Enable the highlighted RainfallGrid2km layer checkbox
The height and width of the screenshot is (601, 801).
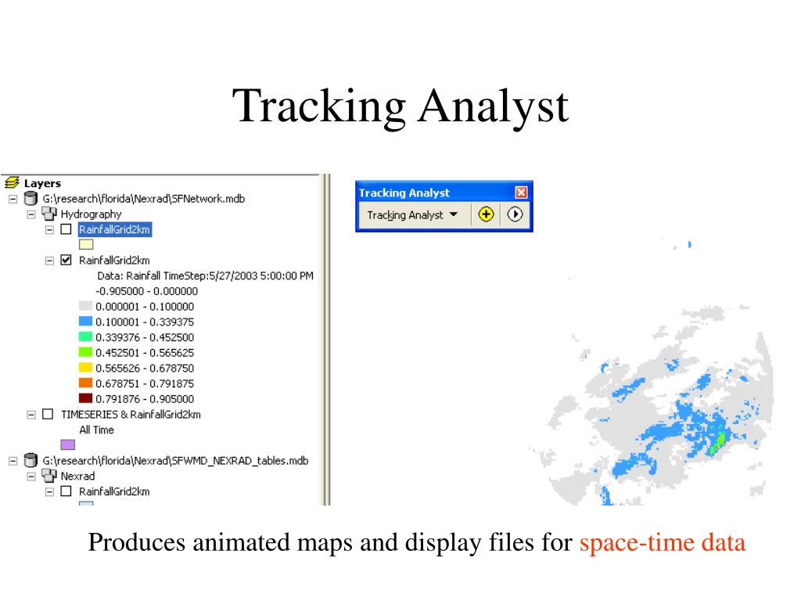66,229
